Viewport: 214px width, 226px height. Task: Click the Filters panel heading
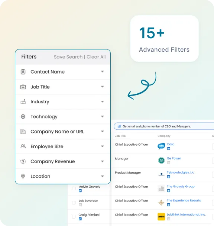[29, 56]
